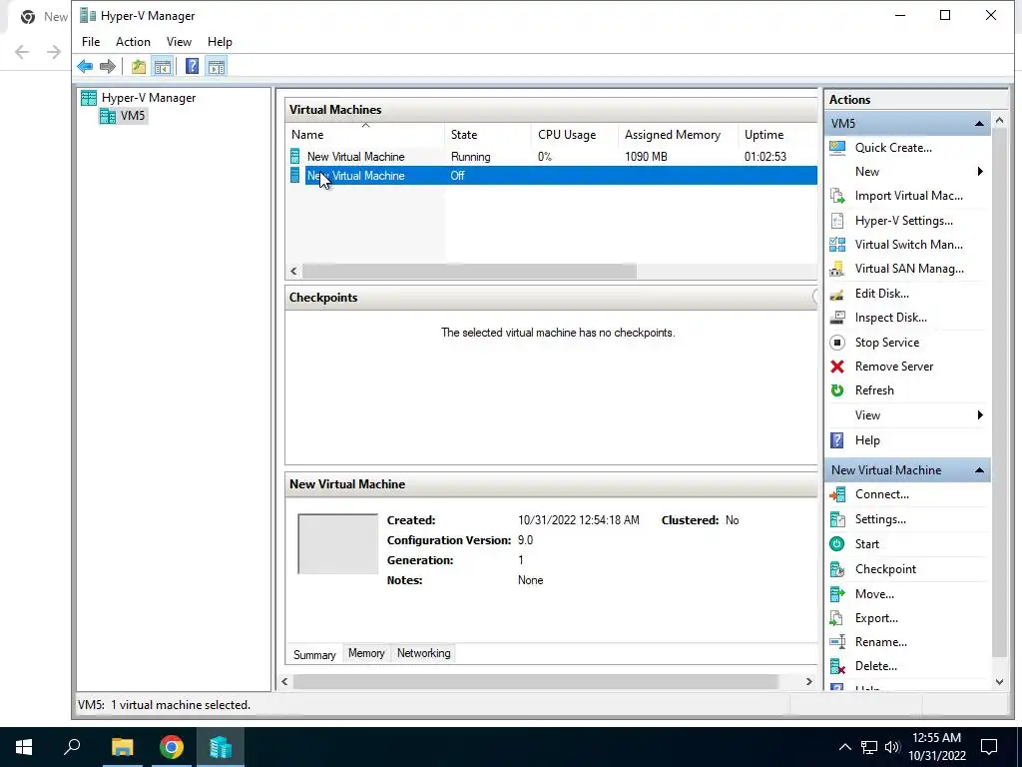The width and height of the screenshot is (1022, 767).
Task: Click Connect for the selected virtual machine
Action: coord(882,494)
